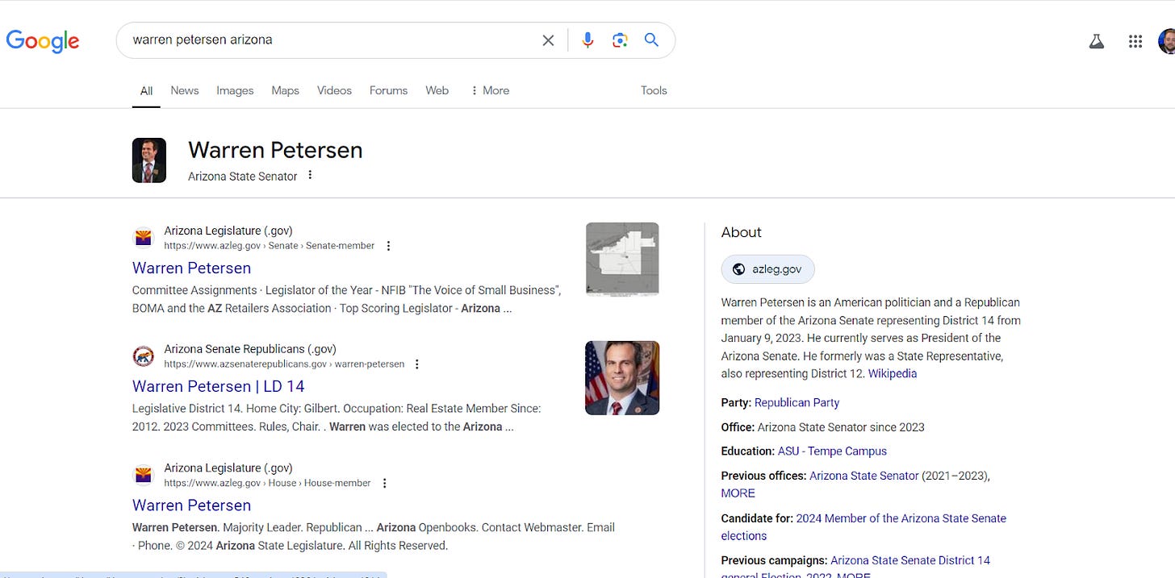
Task: Click the Senate-member azleg.gov URL breadcrumb
Action: point(270,246)
